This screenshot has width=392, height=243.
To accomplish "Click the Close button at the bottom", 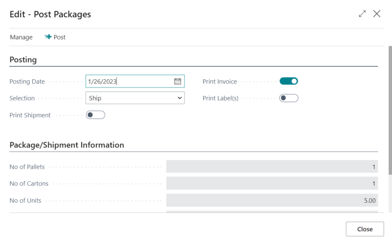I will pyautogui.click(x=365, y=229).
